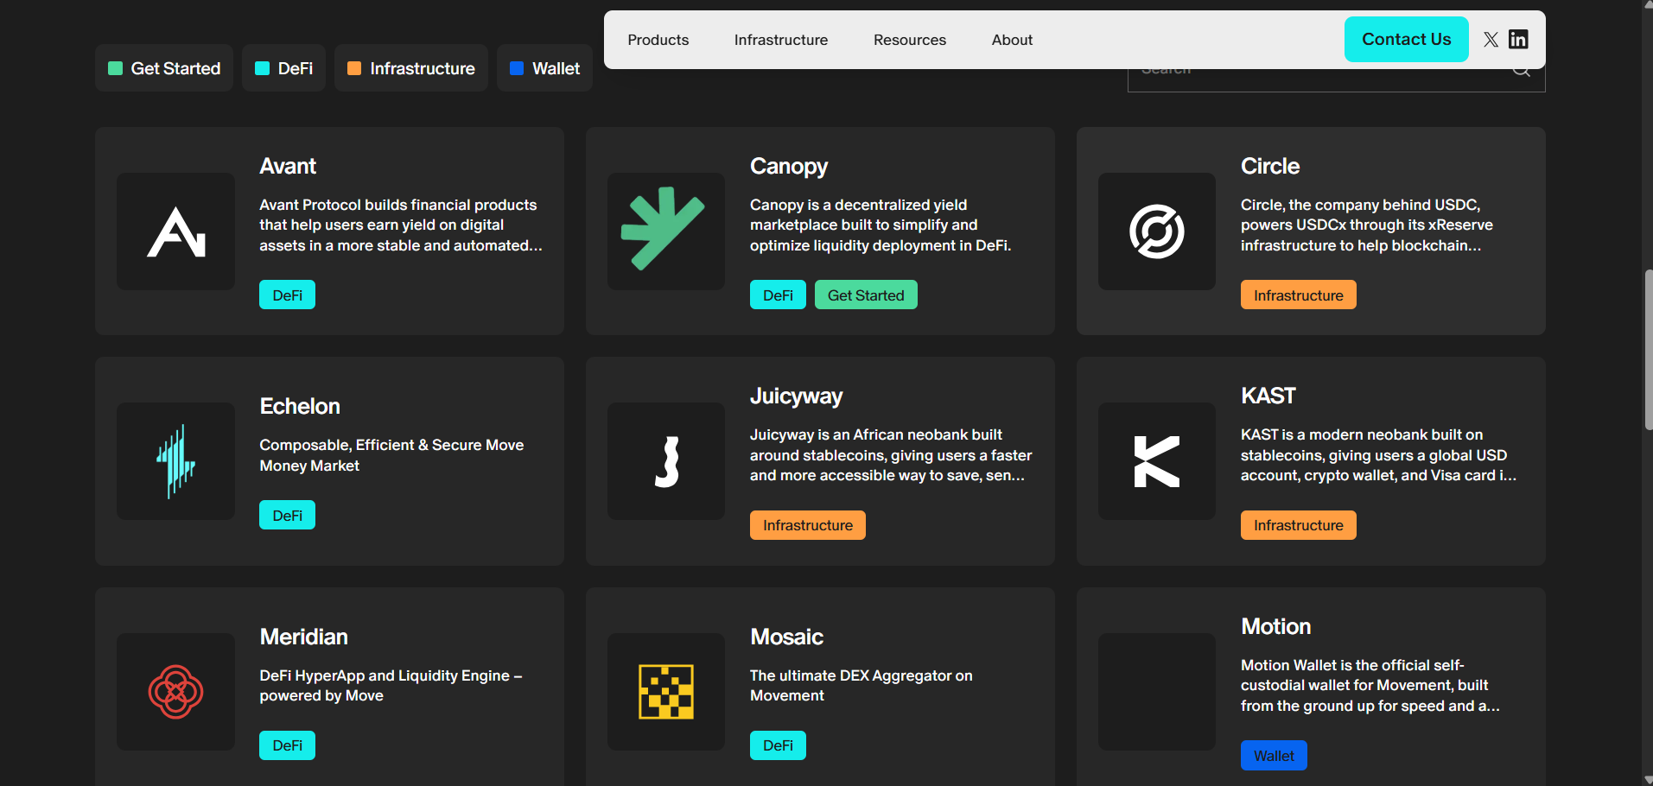The width and height of the screenshot is (1653, 786).
Task: Click the Circle description mentioning USDCx
Action: pyautogui.click(x=1367, y=225)
